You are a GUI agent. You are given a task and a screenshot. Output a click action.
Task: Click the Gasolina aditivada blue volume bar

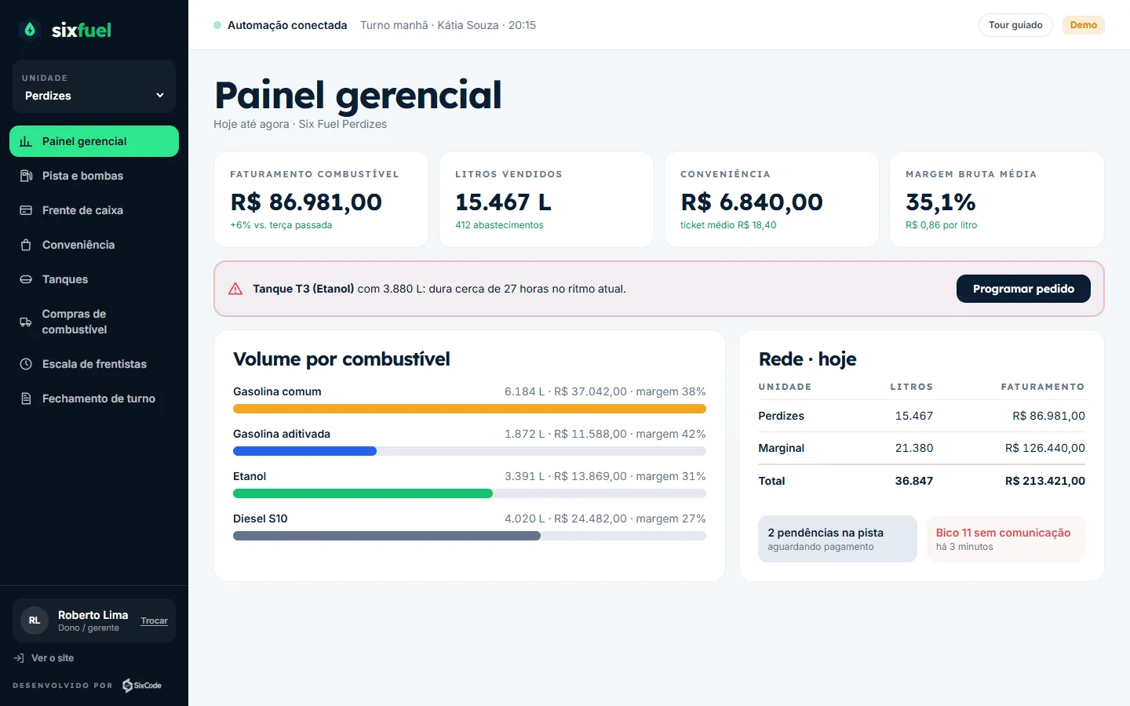point(304,451)
